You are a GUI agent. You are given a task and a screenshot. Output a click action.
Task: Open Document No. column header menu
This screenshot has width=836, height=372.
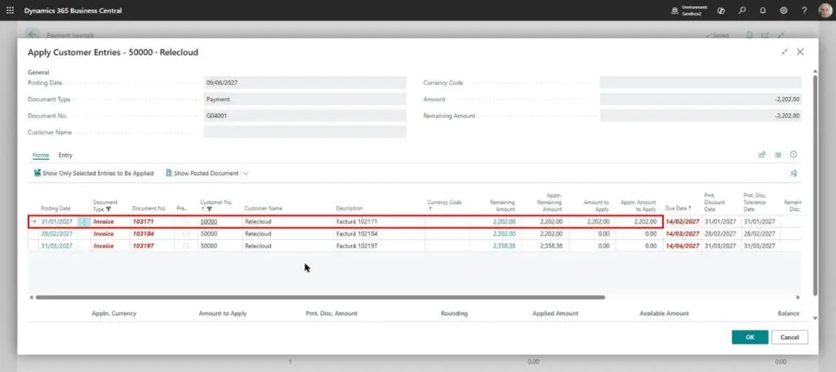149,208
